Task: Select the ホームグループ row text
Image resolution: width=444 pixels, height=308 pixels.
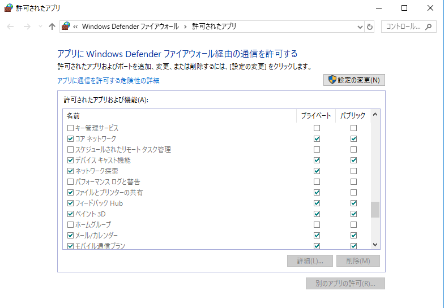Action: 93,225
